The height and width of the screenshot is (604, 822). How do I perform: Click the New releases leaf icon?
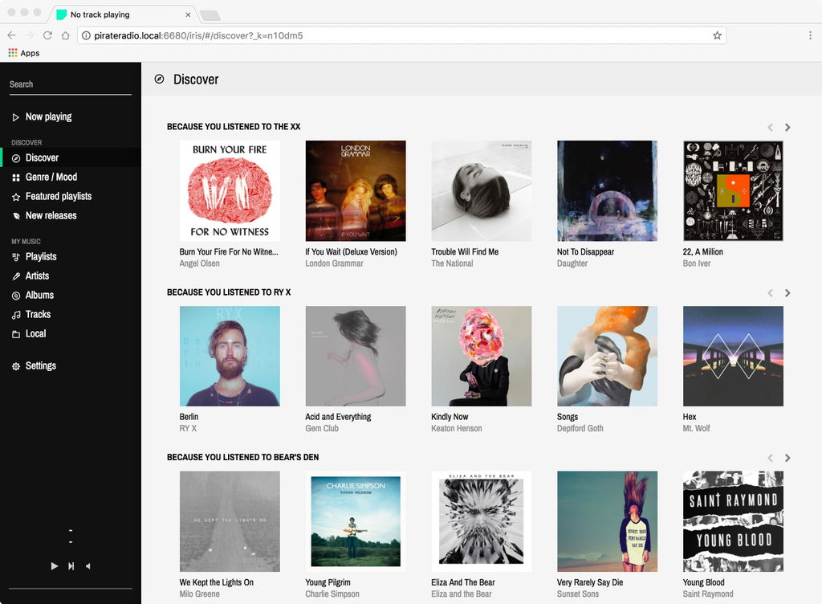point(16,216)
